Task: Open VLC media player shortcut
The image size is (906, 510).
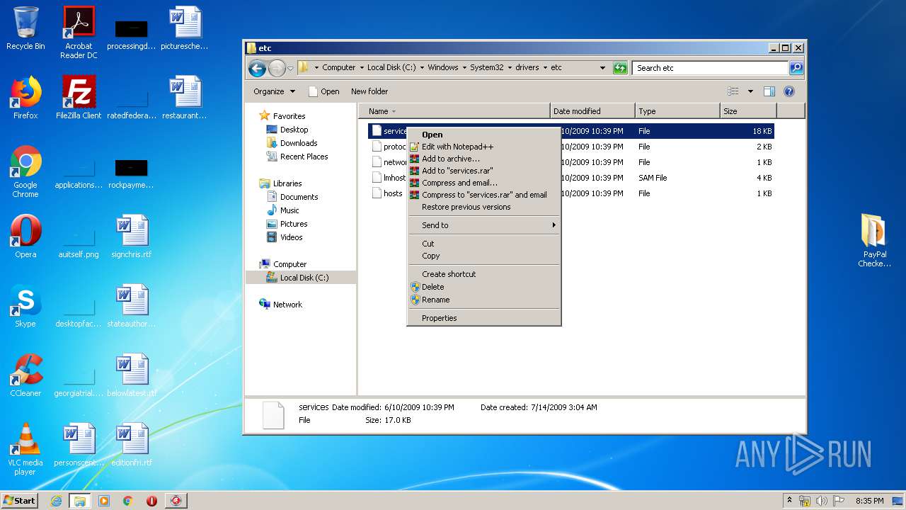Action: (x=25, y=449)
